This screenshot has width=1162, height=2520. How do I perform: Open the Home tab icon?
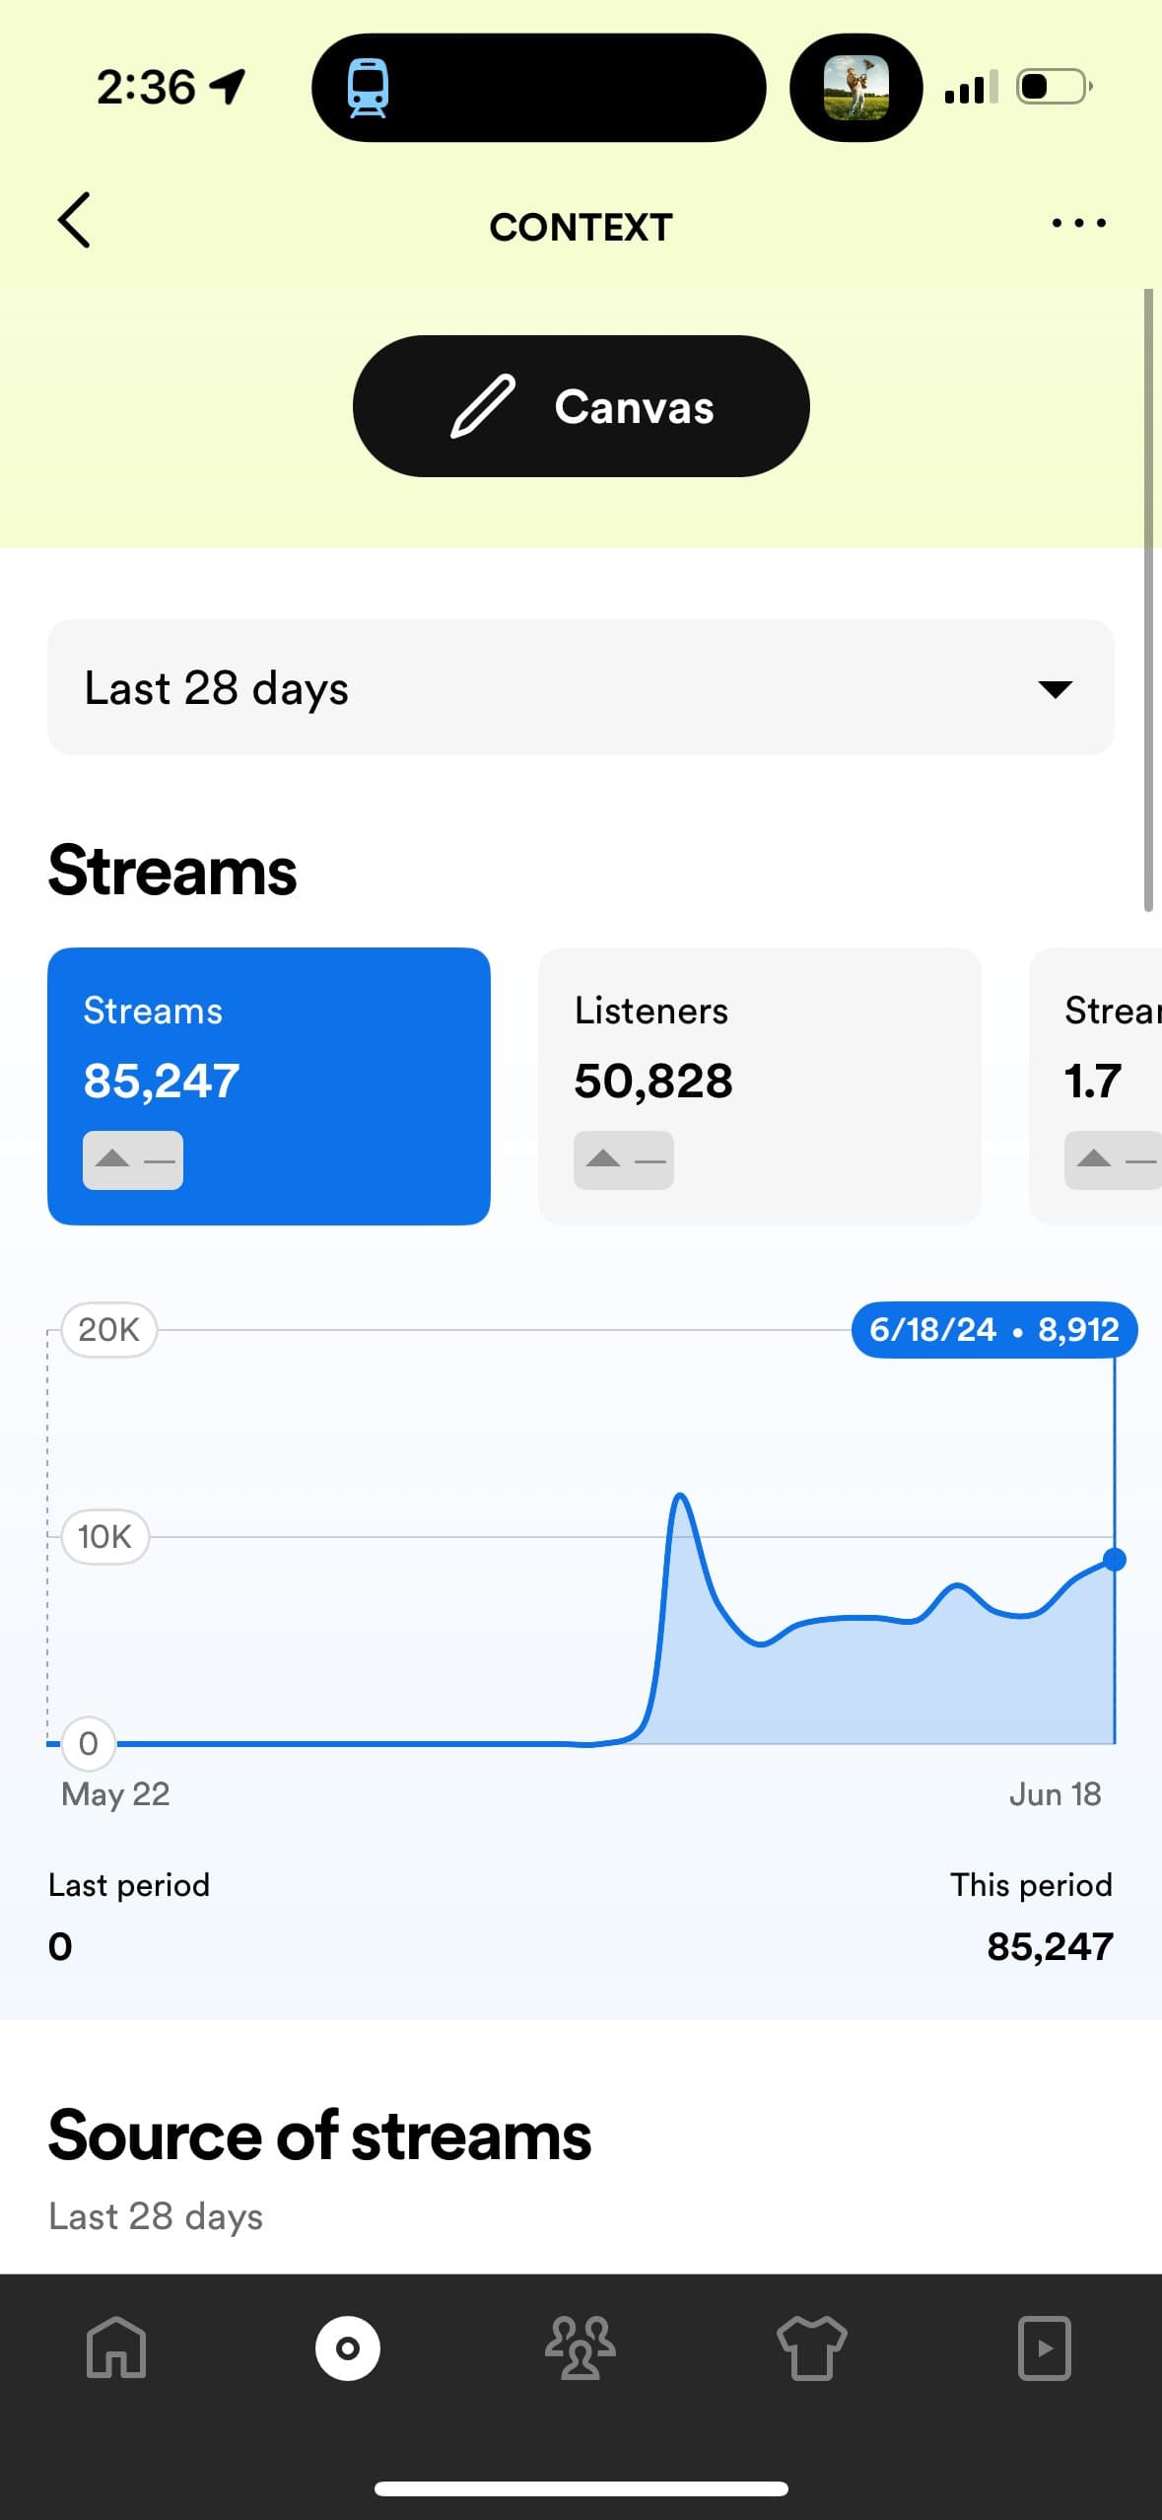pyautogui.click(x=116, y=2347)
